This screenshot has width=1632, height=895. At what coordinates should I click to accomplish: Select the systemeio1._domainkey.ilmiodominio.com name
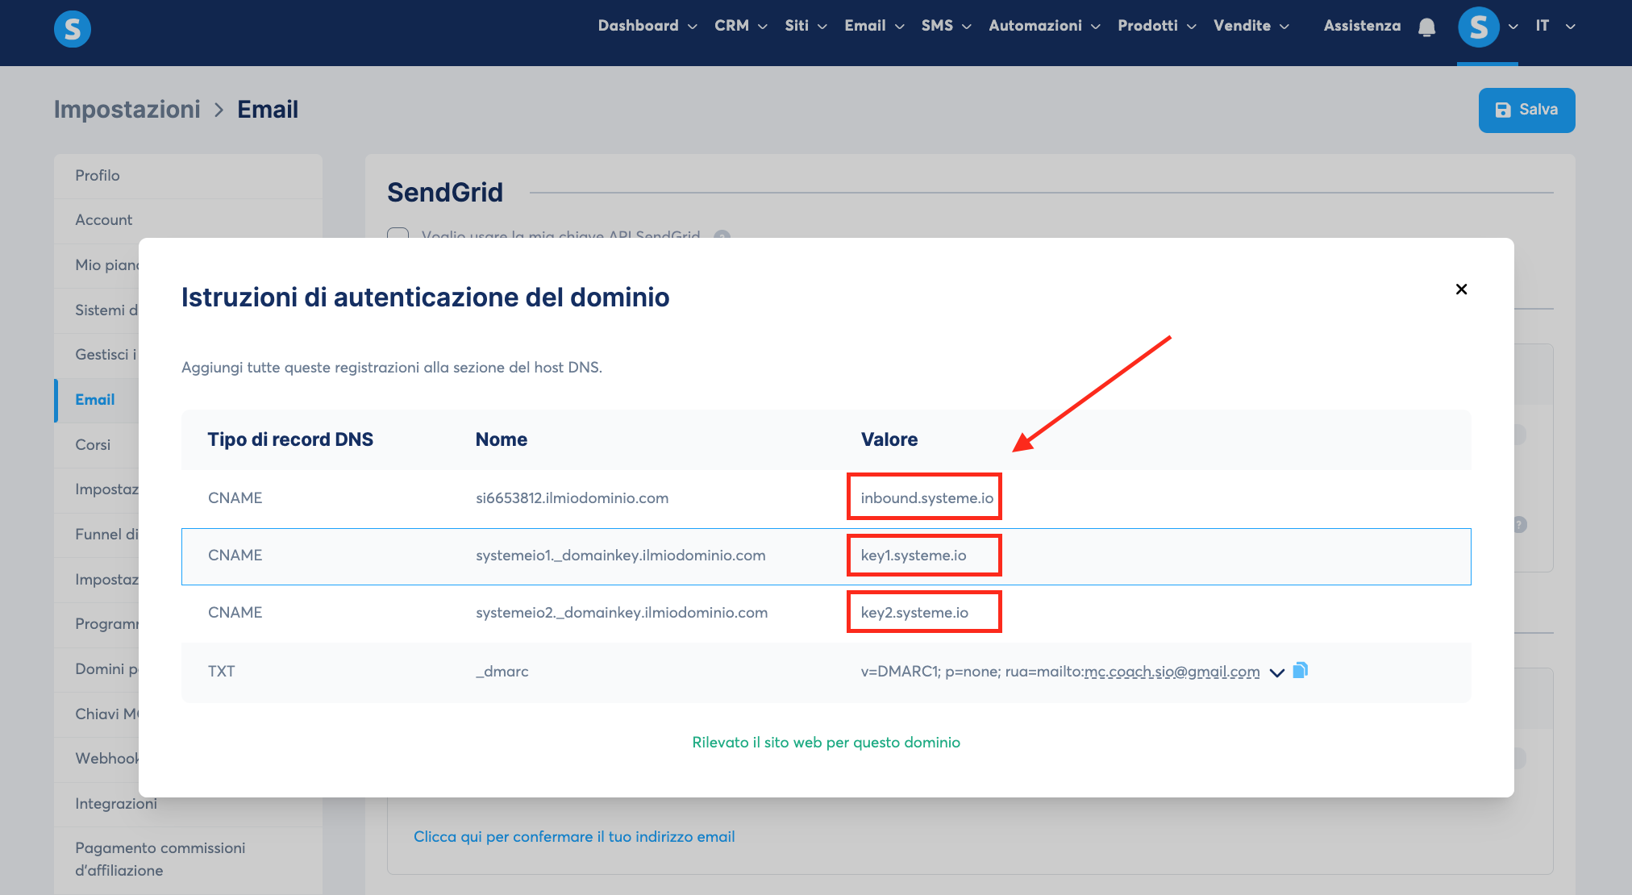(621, 556)
